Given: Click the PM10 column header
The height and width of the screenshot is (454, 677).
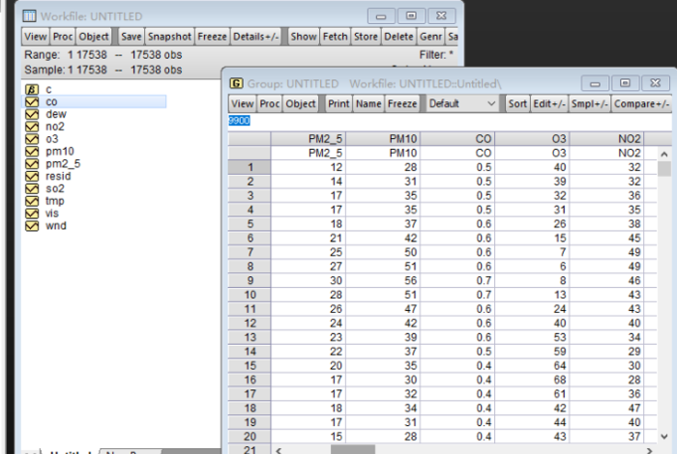Looking at the screenshot, I should click(x=402, y=139).
